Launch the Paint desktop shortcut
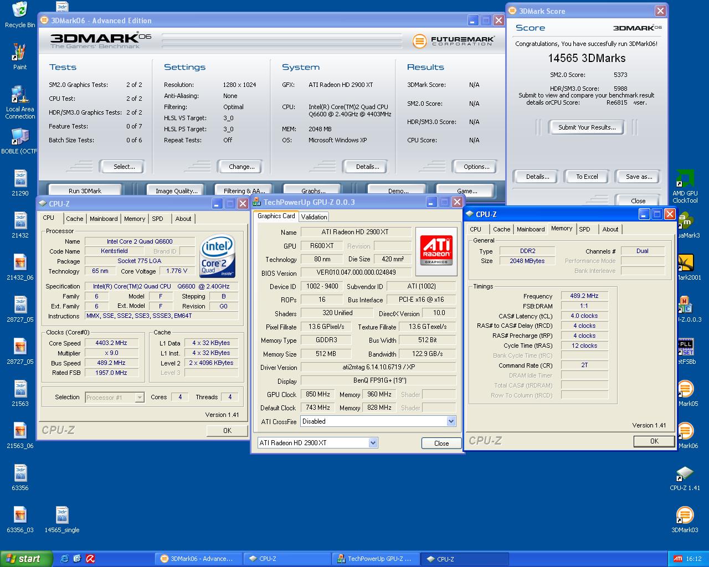The height and width of the screenshot is (567, 709). (x=20, y=56)
